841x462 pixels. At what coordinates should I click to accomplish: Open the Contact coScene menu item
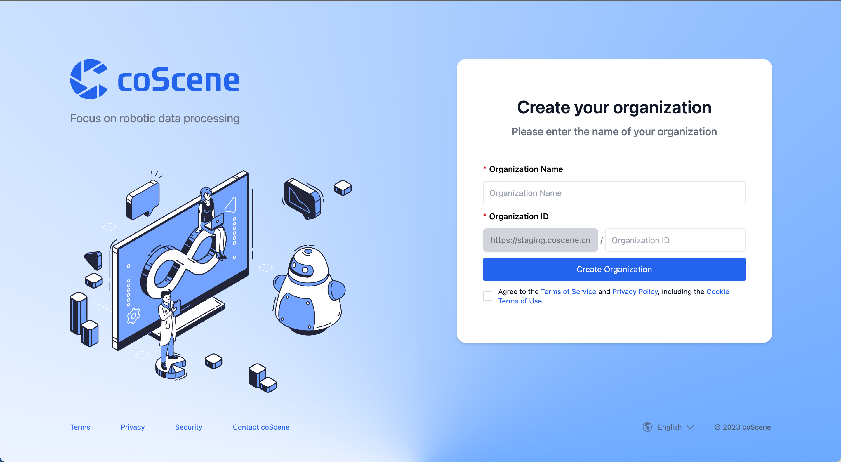click(x=261, y=427)
